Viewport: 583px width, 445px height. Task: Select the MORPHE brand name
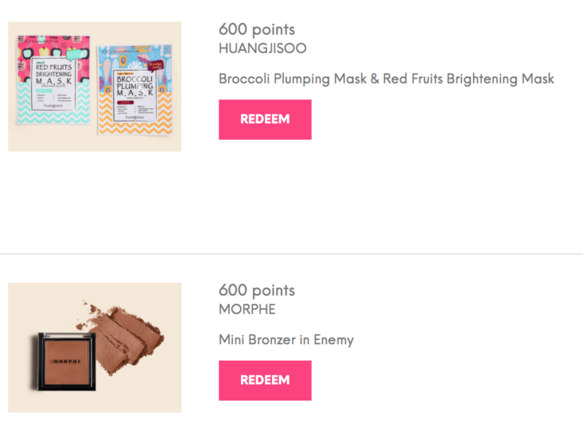[247, 309]
